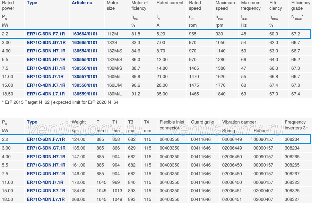This screenshot has width=312, height=204.
Task: Select rated speed value '1475'
Action: pyautogui.click(x=194, y=85)
